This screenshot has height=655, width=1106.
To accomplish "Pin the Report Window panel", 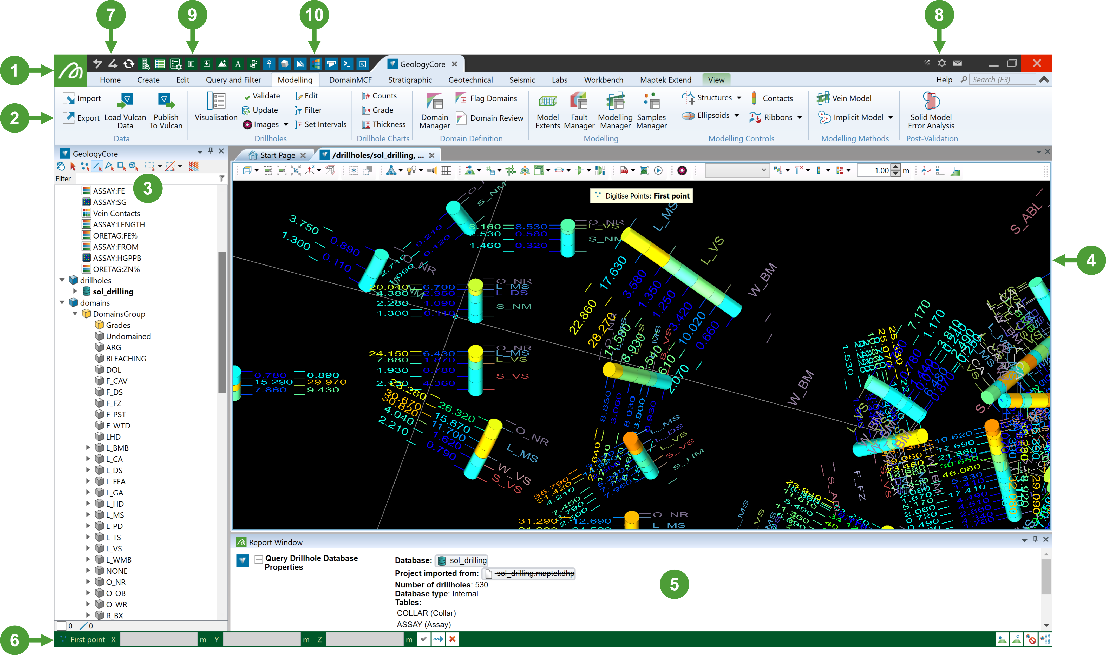I will click(1035, 539).
